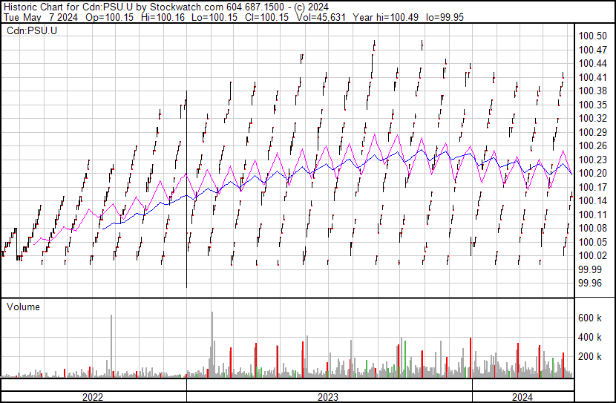Screen dimensions: 616x403
Task: Click the year low 'lo=99.95' value
Action: [x=445, y=17]
